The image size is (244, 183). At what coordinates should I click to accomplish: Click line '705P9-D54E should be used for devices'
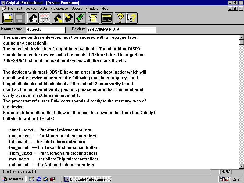(65, 60)
